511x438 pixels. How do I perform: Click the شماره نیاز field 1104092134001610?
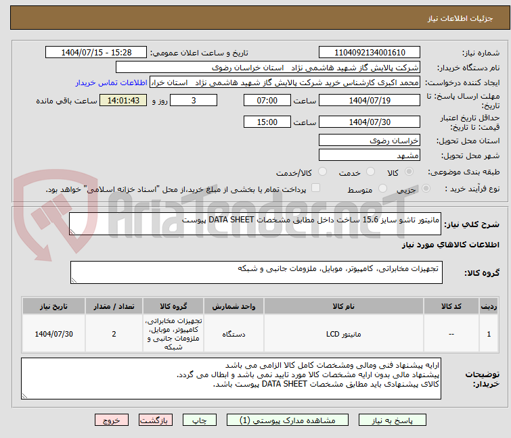[x=370, y=53]
